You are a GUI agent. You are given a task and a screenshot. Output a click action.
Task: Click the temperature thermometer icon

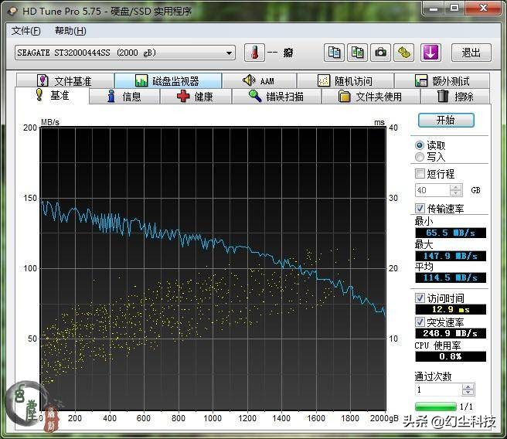tap(253, 53)
